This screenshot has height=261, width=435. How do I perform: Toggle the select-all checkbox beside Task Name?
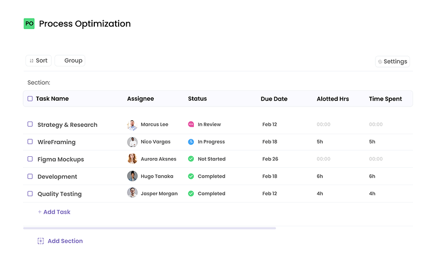click(30, 99)
